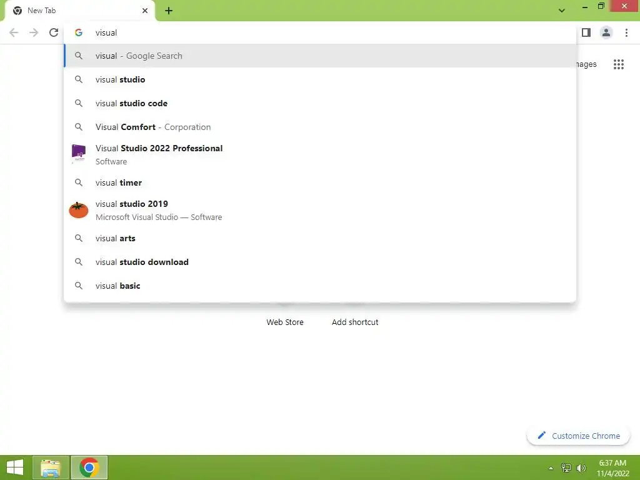Pick the 'visual studio code' suggestion
Image resolution: width=640 pixels, height=480 pixels.
click(x=320, y=103)
